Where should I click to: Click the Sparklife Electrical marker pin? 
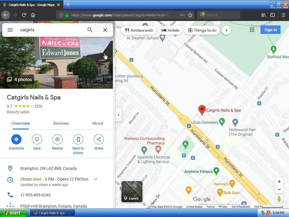tap(144, 150)
